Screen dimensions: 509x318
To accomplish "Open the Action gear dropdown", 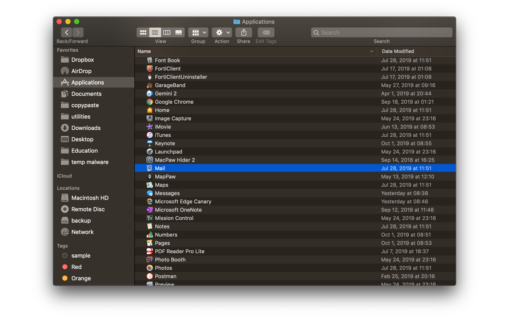I will 222,32.
